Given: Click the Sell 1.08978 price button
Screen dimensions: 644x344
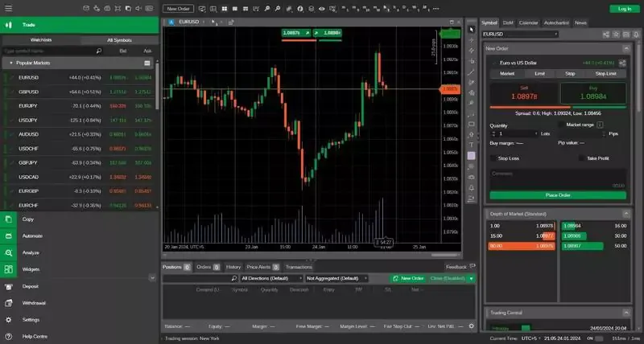Looking at the screenshot, I should pos(524,94).
